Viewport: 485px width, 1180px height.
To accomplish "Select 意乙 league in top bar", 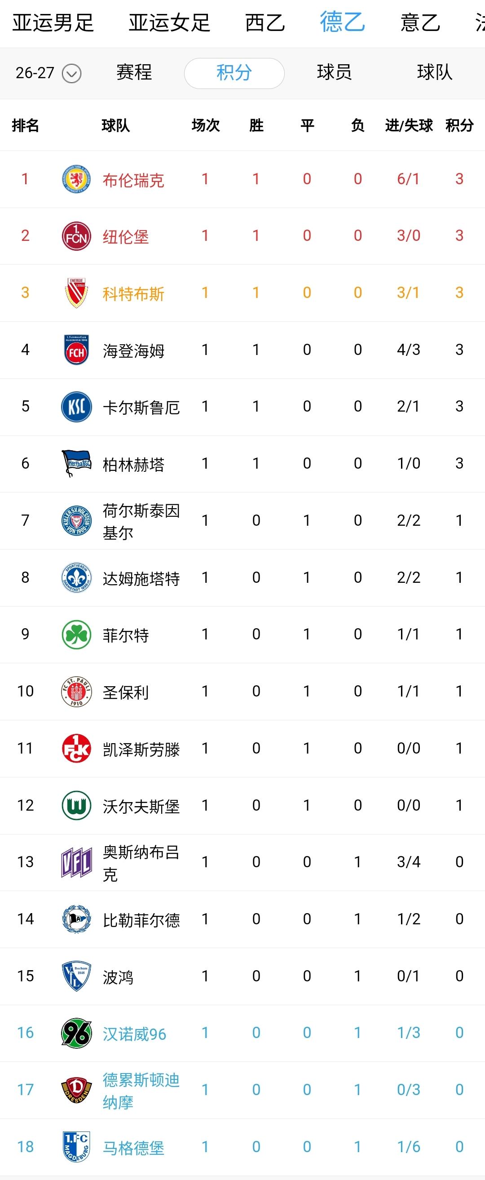I will pyautogui.click(x=420, y=22).
